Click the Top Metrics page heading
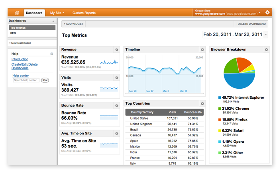The image size is (279, 175). click(75, 35)
